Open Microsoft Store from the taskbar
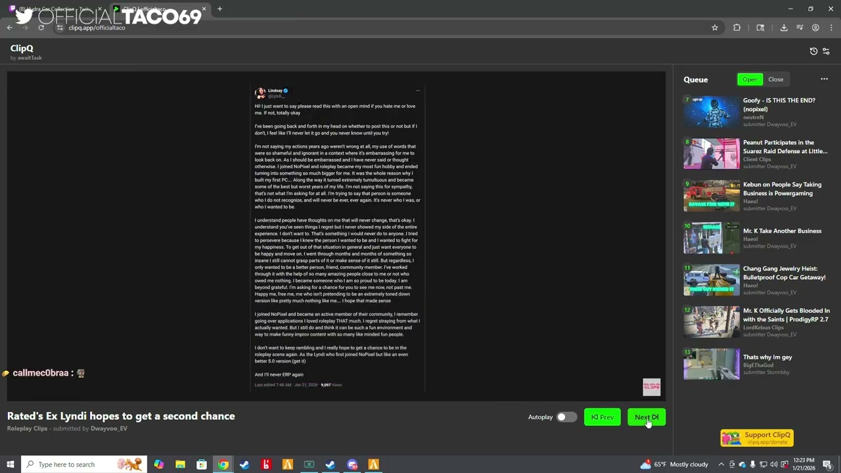 (x=202, y=464)
